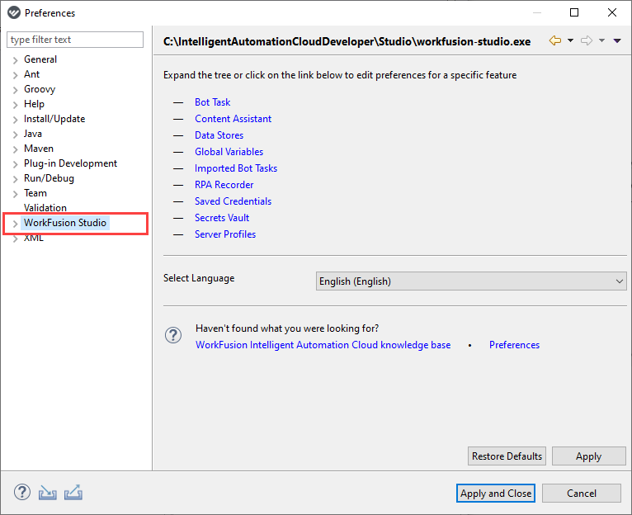Close the Preferences window
Viewport: 632px width, 515px height.
(612, 13)
